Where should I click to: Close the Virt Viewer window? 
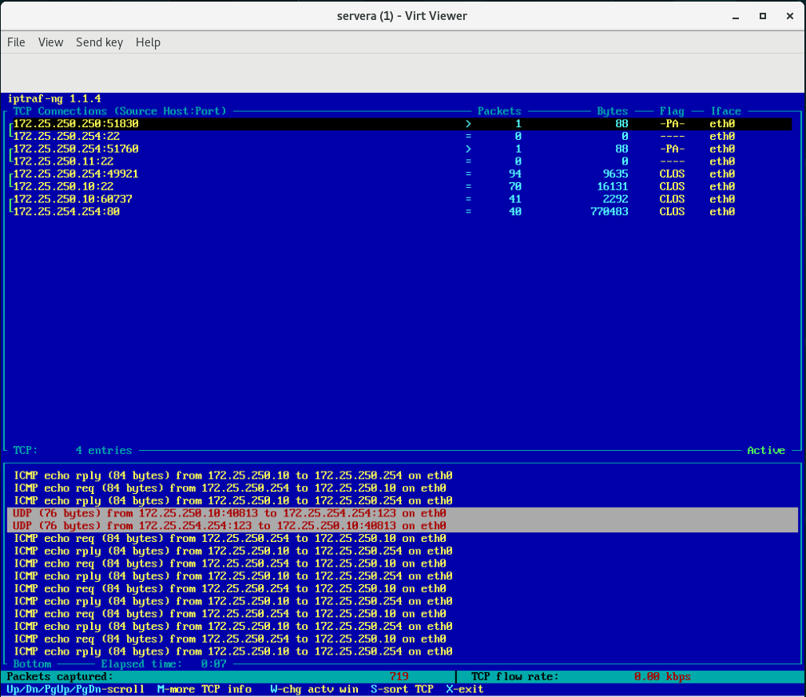790,16
